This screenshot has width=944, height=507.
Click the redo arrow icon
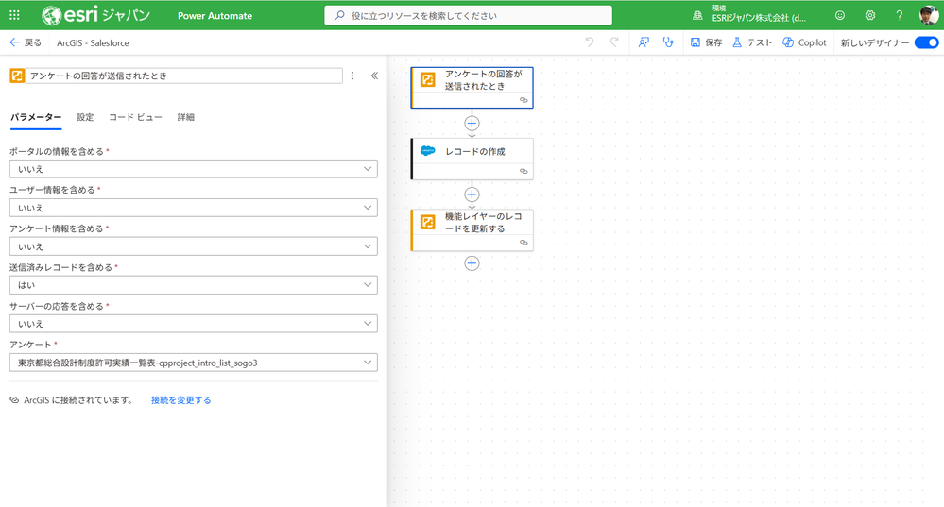(614, 42)
